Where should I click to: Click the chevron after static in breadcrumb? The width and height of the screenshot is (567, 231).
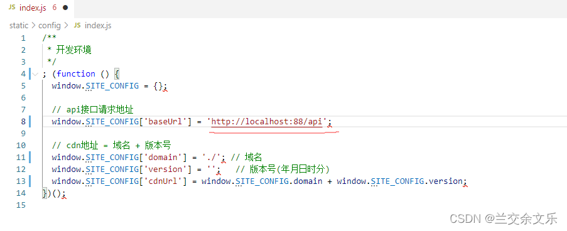coord(33,26)
